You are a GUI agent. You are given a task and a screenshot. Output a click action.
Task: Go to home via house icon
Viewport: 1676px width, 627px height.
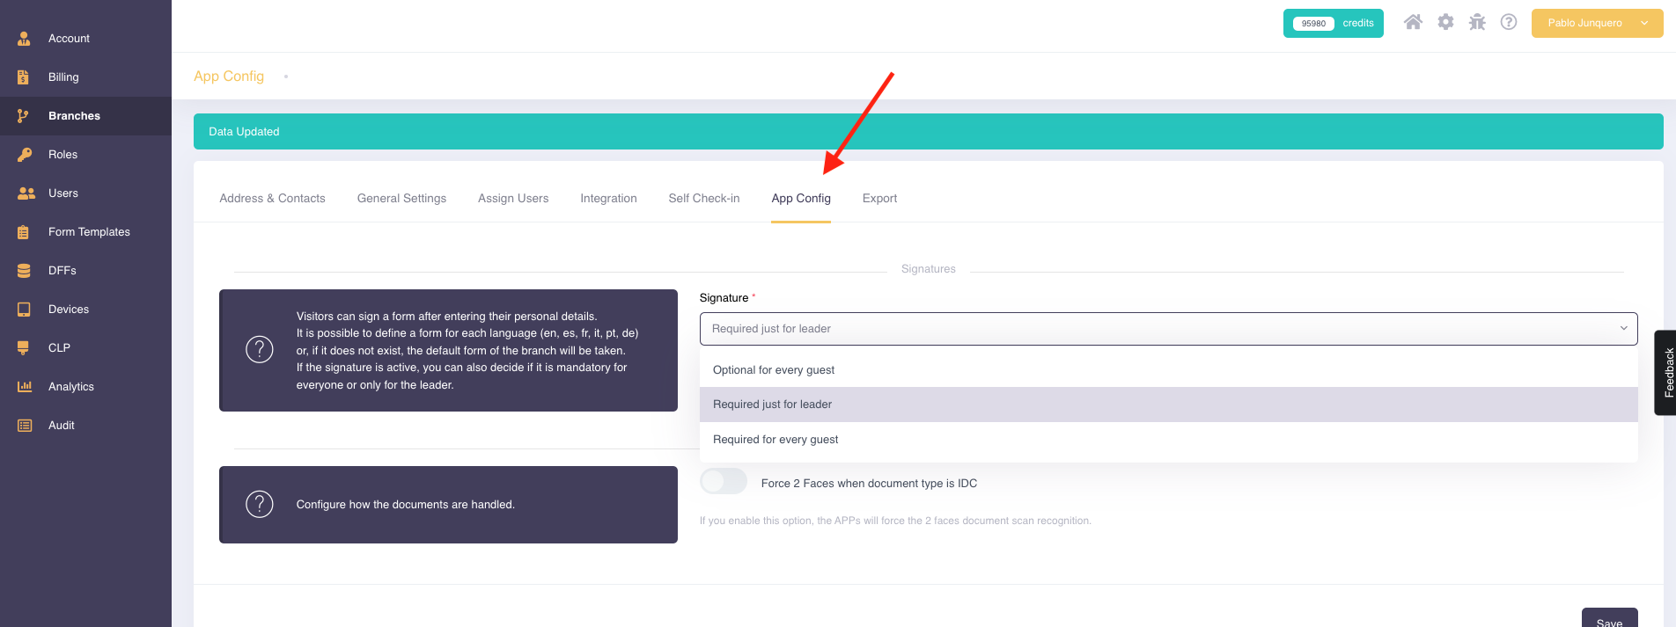(x=1413, y=22)
